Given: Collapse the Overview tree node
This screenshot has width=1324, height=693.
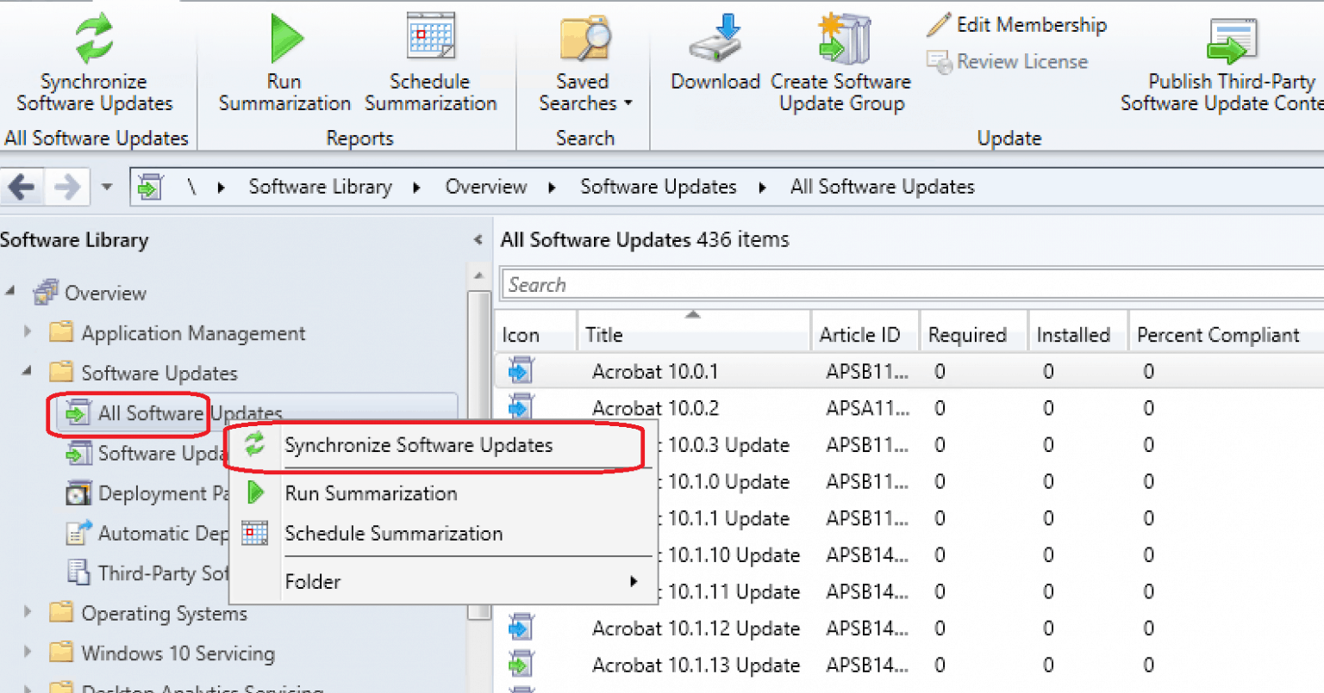Looking at the screenshot, I should coord(10,293).
